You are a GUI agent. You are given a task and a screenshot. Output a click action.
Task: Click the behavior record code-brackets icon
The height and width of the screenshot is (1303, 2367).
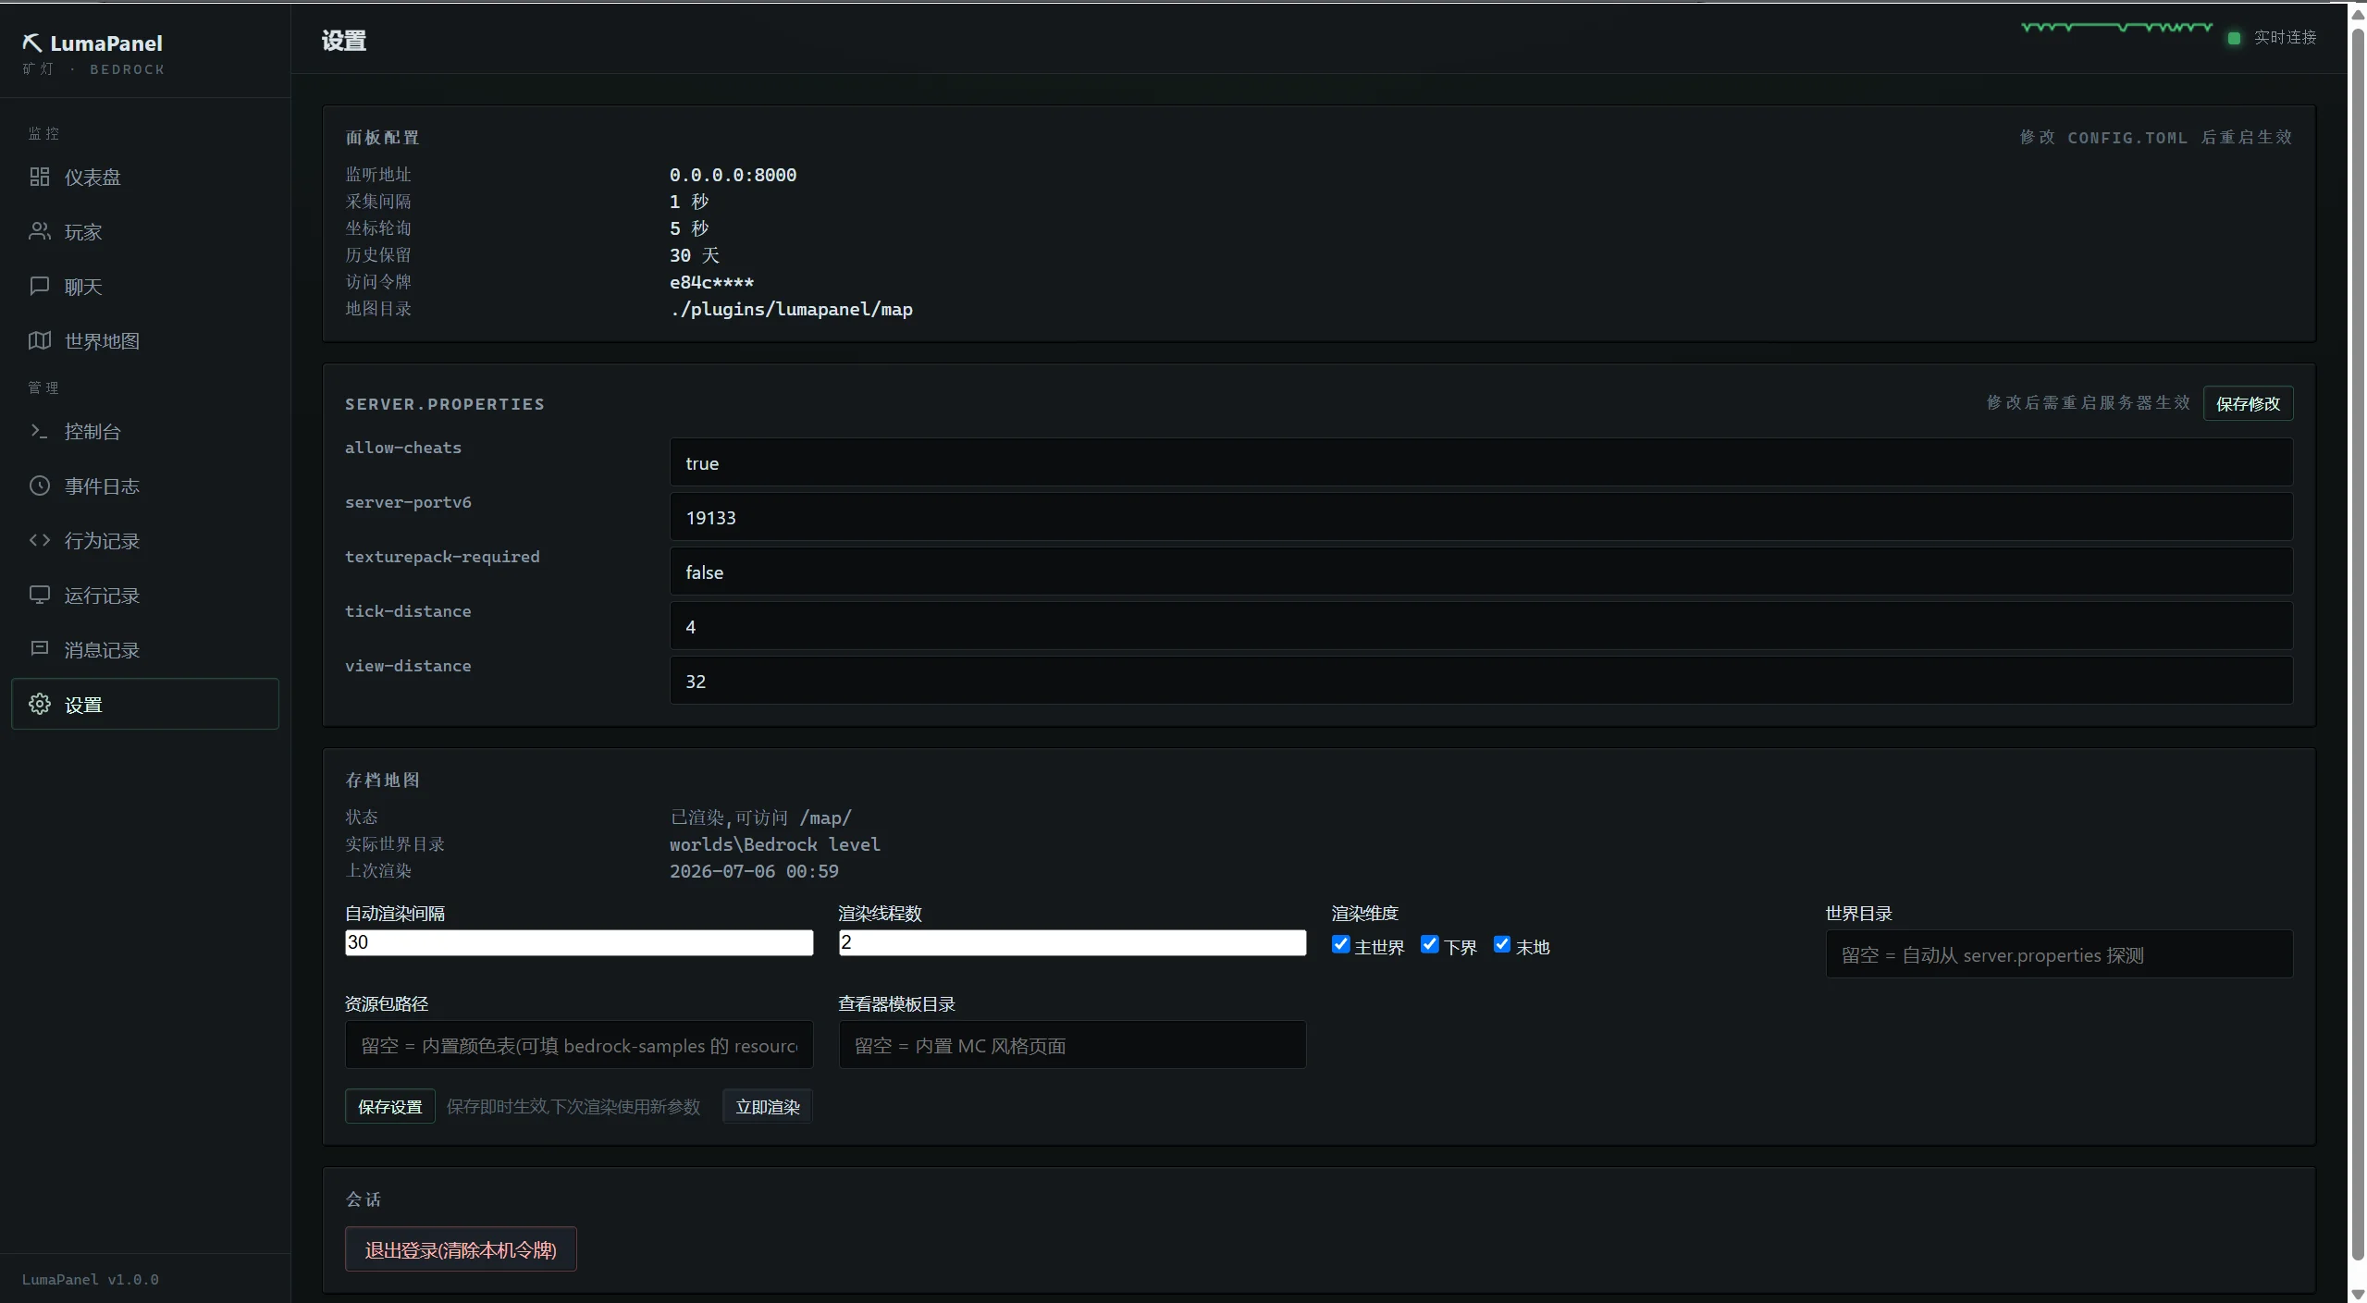(39, 540)
